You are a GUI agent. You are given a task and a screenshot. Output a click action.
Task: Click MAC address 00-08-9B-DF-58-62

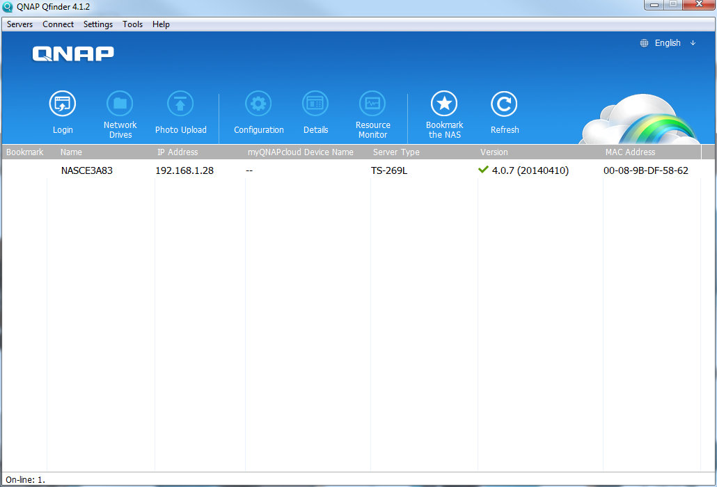(646, 170)
